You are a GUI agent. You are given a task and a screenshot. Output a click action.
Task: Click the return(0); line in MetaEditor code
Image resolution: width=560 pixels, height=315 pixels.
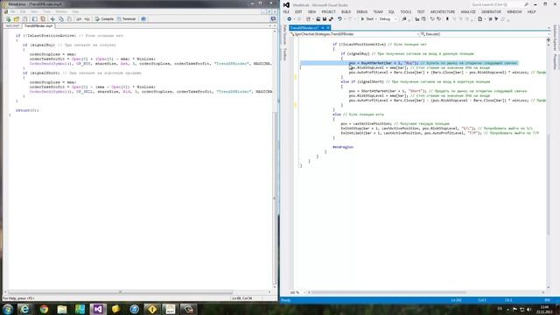click(x=27, y=110)
